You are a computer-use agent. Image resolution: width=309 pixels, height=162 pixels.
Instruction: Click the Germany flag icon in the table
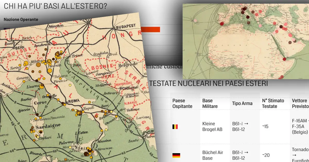click(176, 155)
